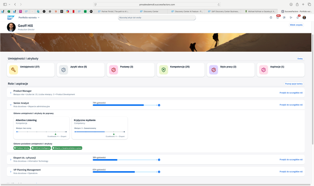Click the Ekspert ds. cyfryzacji readiness progress bar
The height and width of the screenshot is (186, 314).
[x=125, y=160]
